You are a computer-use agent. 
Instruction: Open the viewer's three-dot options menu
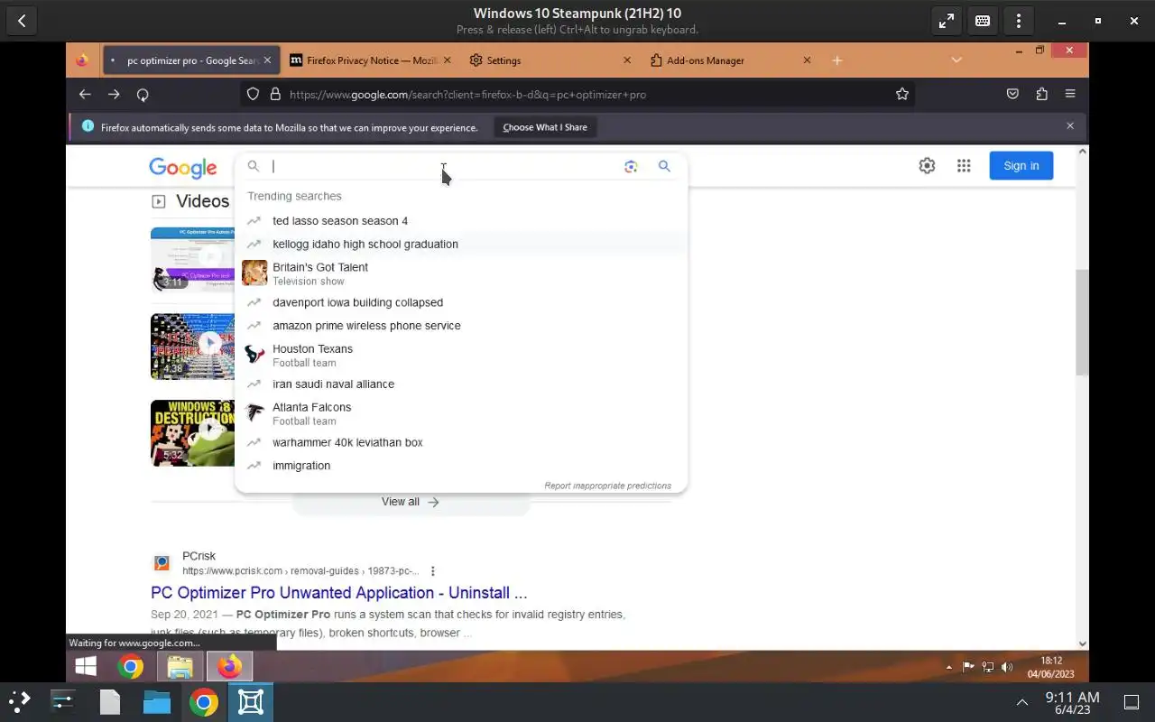1018,21
